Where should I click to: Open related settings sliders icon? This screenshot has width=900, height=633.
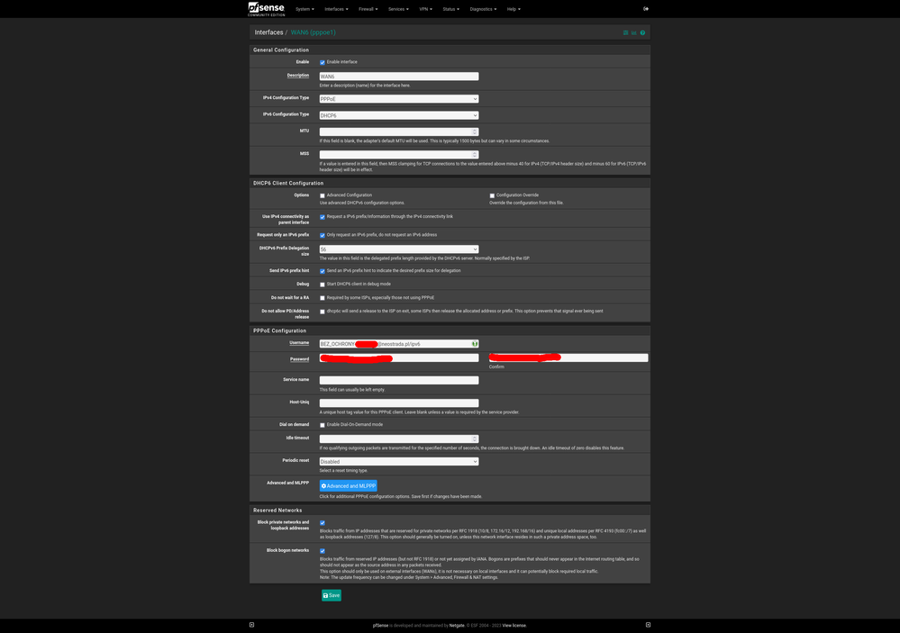(x=625, y=32)
